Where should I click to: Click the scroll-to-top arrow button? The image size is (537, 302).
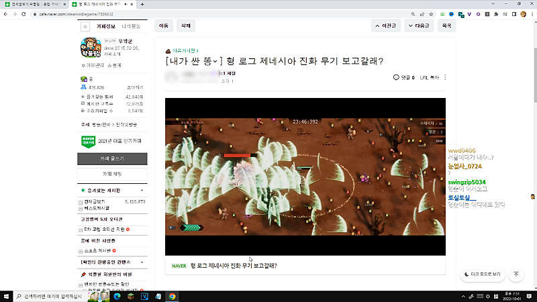coord(516,274)
